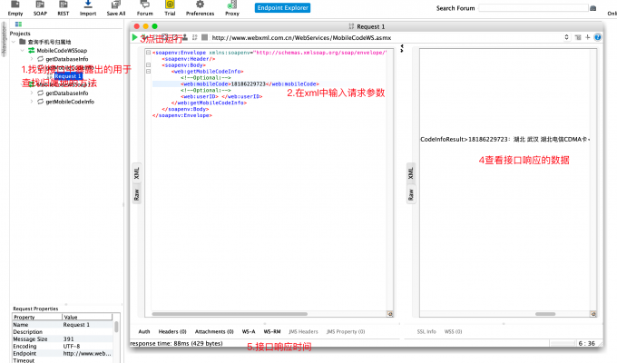Click the Request Properties vertical scrollbar
This screenshot has width=617, height=363.
click(116, 327)
